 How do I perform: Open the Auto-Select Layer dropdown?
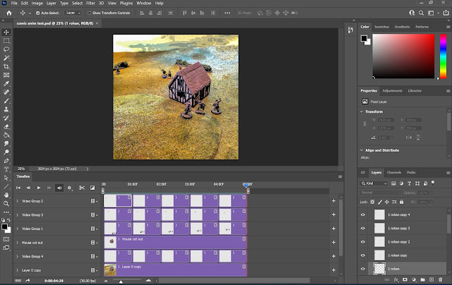point(73,13)
